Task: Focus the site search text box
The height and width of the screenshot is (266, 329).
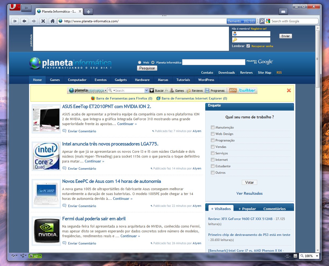Action: 214,62
